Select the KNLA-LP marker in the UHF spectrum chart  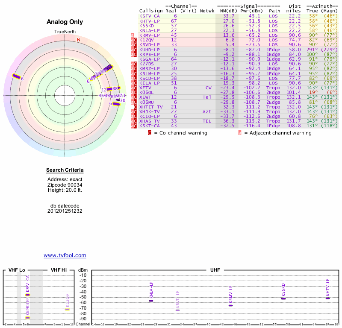coord(151,301)
